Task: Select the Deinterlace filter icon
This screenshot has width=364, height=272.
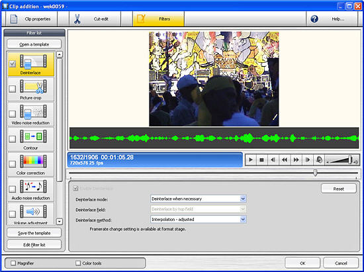Action: click(x=33, y=62)
